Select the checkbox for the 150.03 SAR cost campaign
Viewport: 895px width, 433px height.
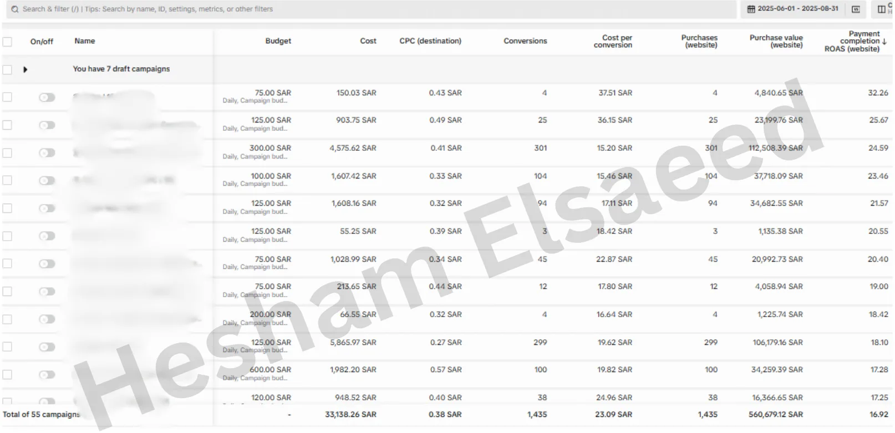pyautogui.click(x=7, y=97)
